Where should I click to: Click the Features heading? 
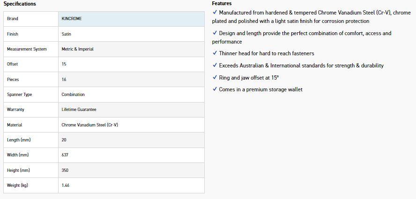pyautogui.click(x=222, y=3)
